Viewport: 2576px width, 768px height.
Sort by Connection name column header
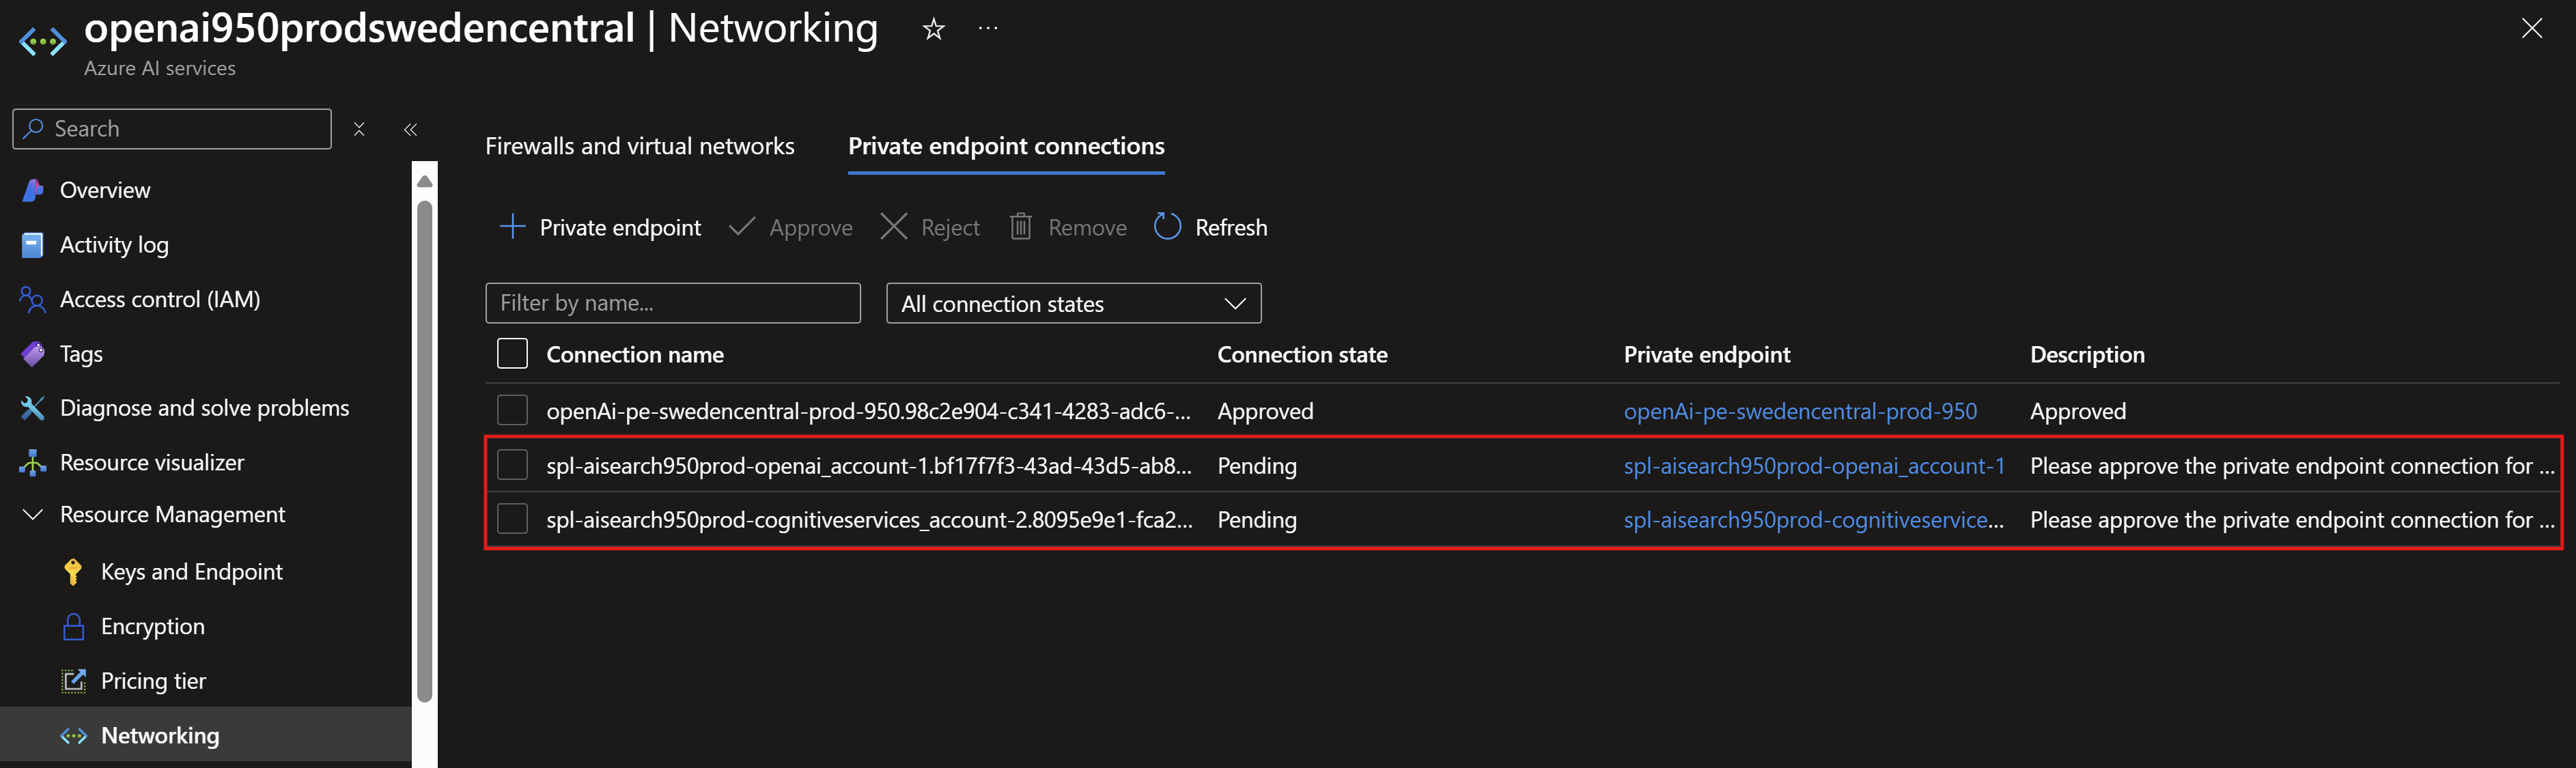click(635, 355)
